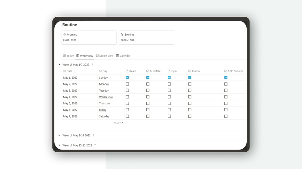Click the Week View table icon
The width and height of the screenshot is (302, 169).
tap(78, 56)
